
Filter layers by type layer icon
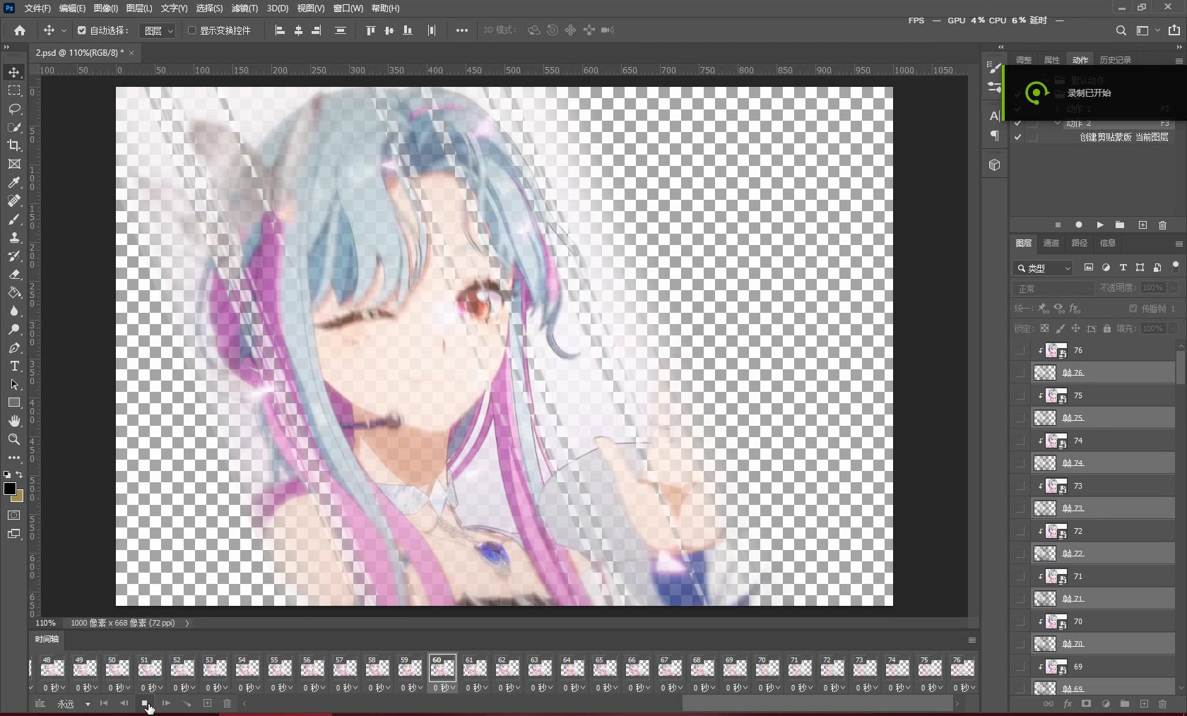(1123, 268)
